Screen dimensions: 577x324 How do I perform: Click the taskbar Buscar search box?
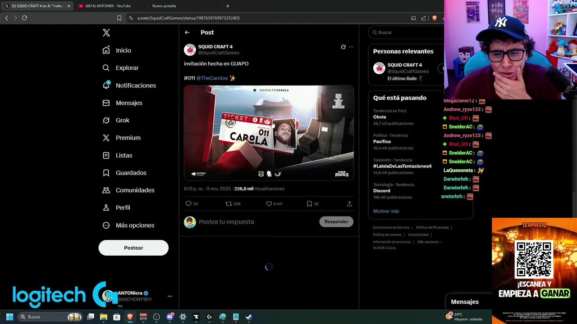tap(50, 317)
